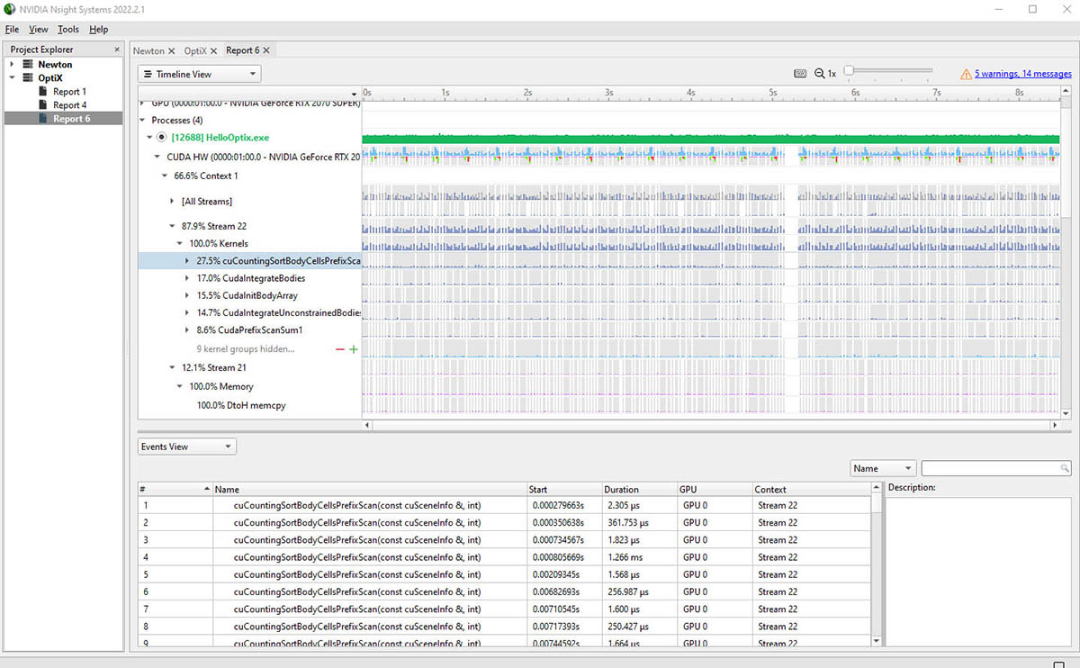Show more kernel groups with green plus
Image resolution: width=1080 pixels, height=668 pixels.
click(354, 349)
